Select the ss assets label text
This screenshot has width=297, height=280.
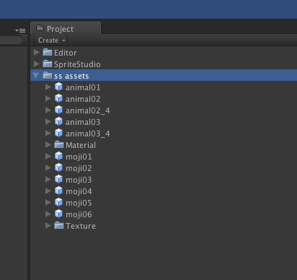pos(71,76)
